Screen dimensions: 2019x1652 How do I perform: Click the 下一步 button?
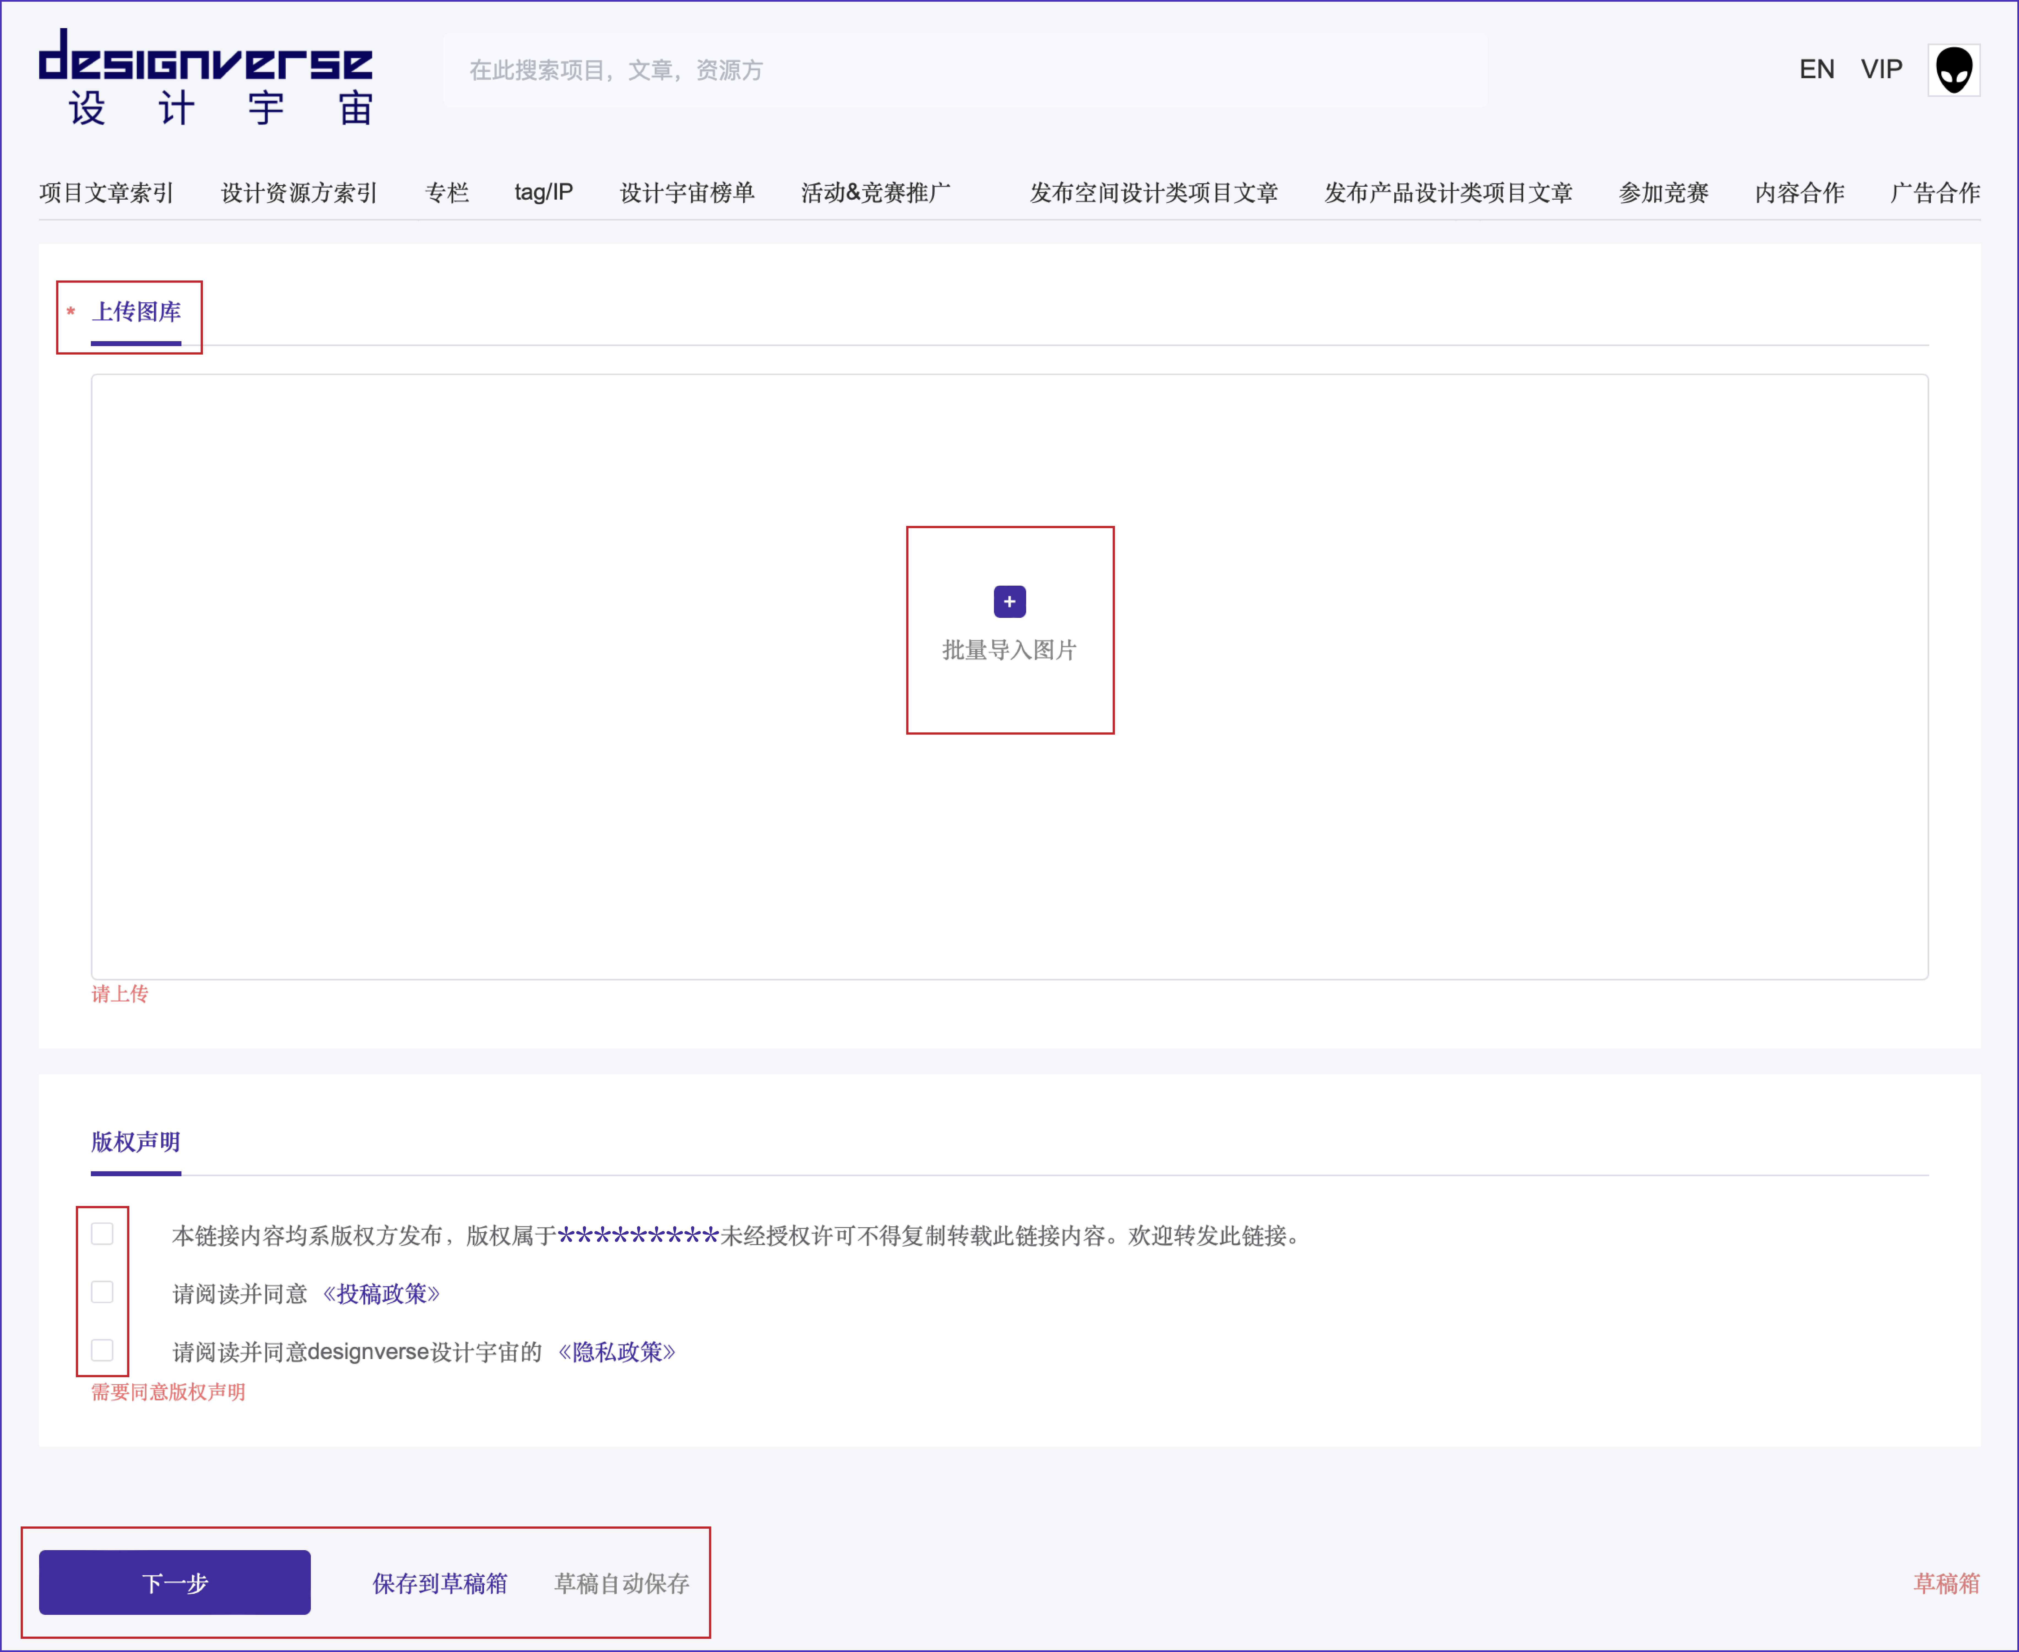175,1583
